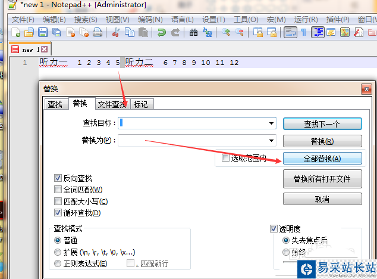Viewport: 377px width, 279px height.
Task: Open the 视图(V) menu
Action: pos(117,20)
